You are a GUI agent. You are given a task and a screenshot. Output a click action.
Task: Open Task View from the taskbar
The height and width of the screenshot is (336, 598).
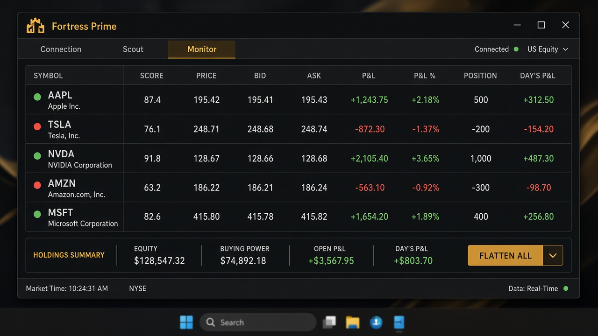pyautogui.click(x=329, y=322)
